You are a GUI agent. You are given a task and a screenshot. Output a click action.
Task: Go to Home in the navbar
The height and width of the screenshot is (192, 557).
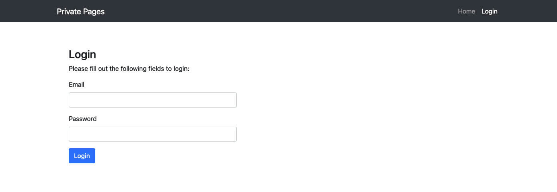tap(466, 11)
